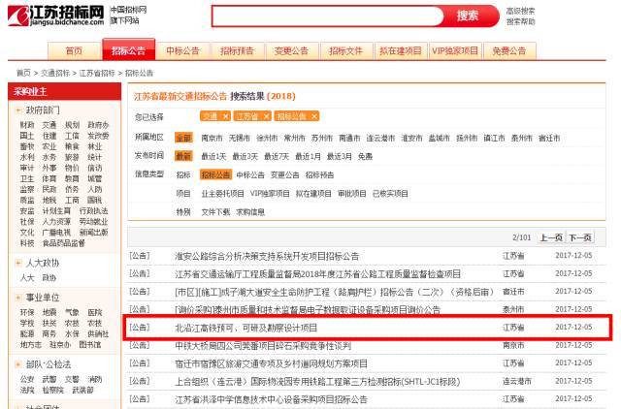Screen dimensions: 621x409
Task: Click 消防 link
Action: coord(95,379)
